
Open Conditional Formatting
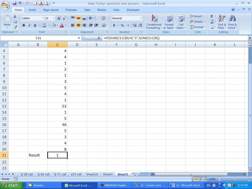click(x=154, y=22)
